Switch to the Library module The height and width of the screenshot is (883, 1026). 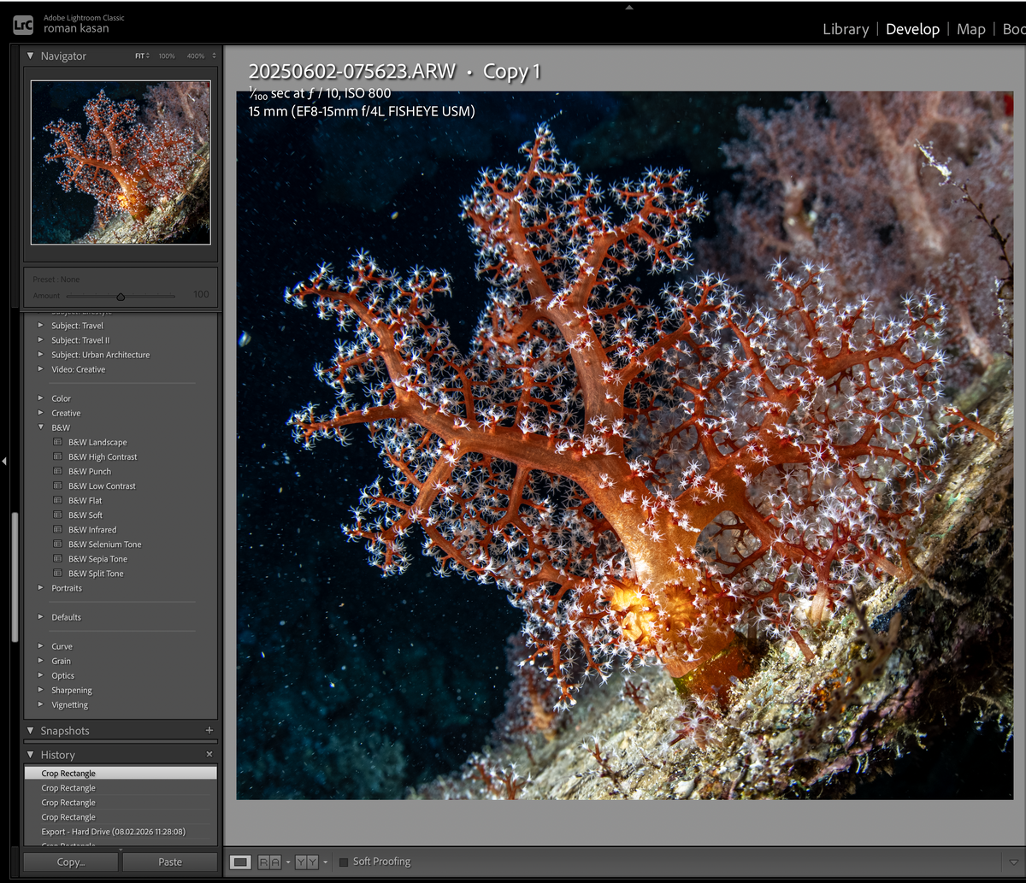click(845, 29)
